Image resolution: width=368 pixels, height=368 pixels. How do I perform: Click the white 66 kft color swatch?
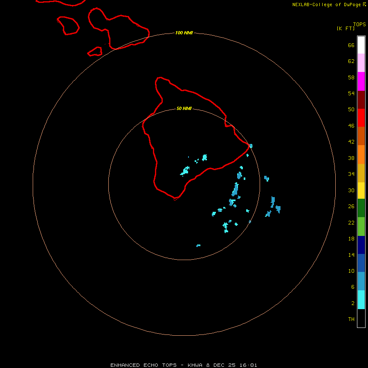pos(361,45)
